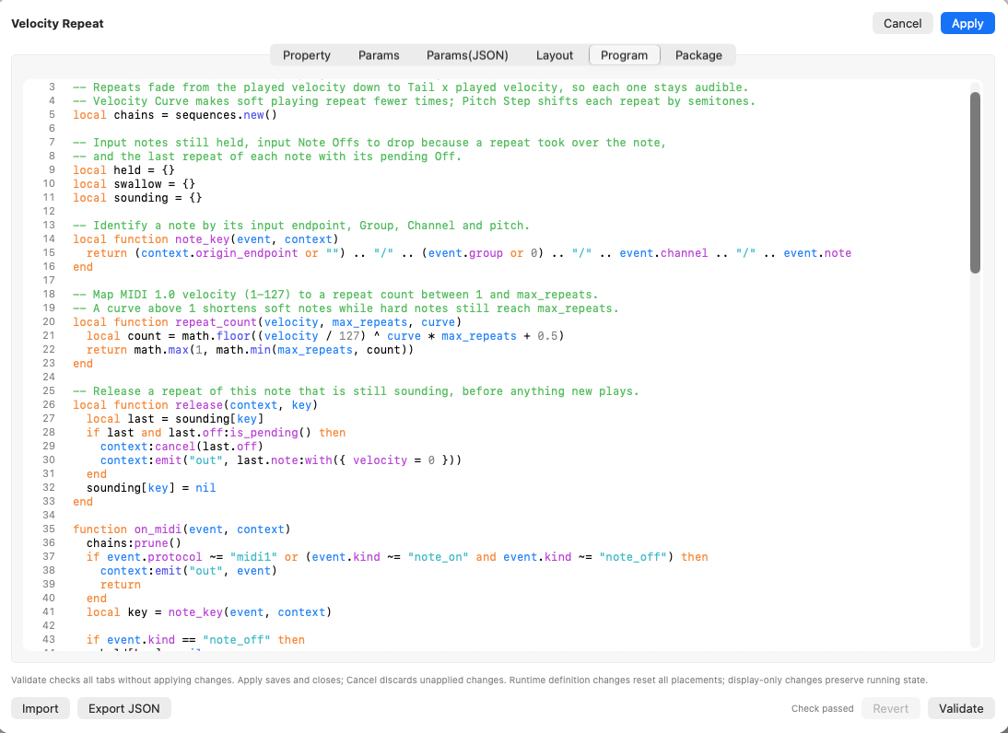Select the Program tab
The image size is (1008, 733).
(x=624, y=55)
